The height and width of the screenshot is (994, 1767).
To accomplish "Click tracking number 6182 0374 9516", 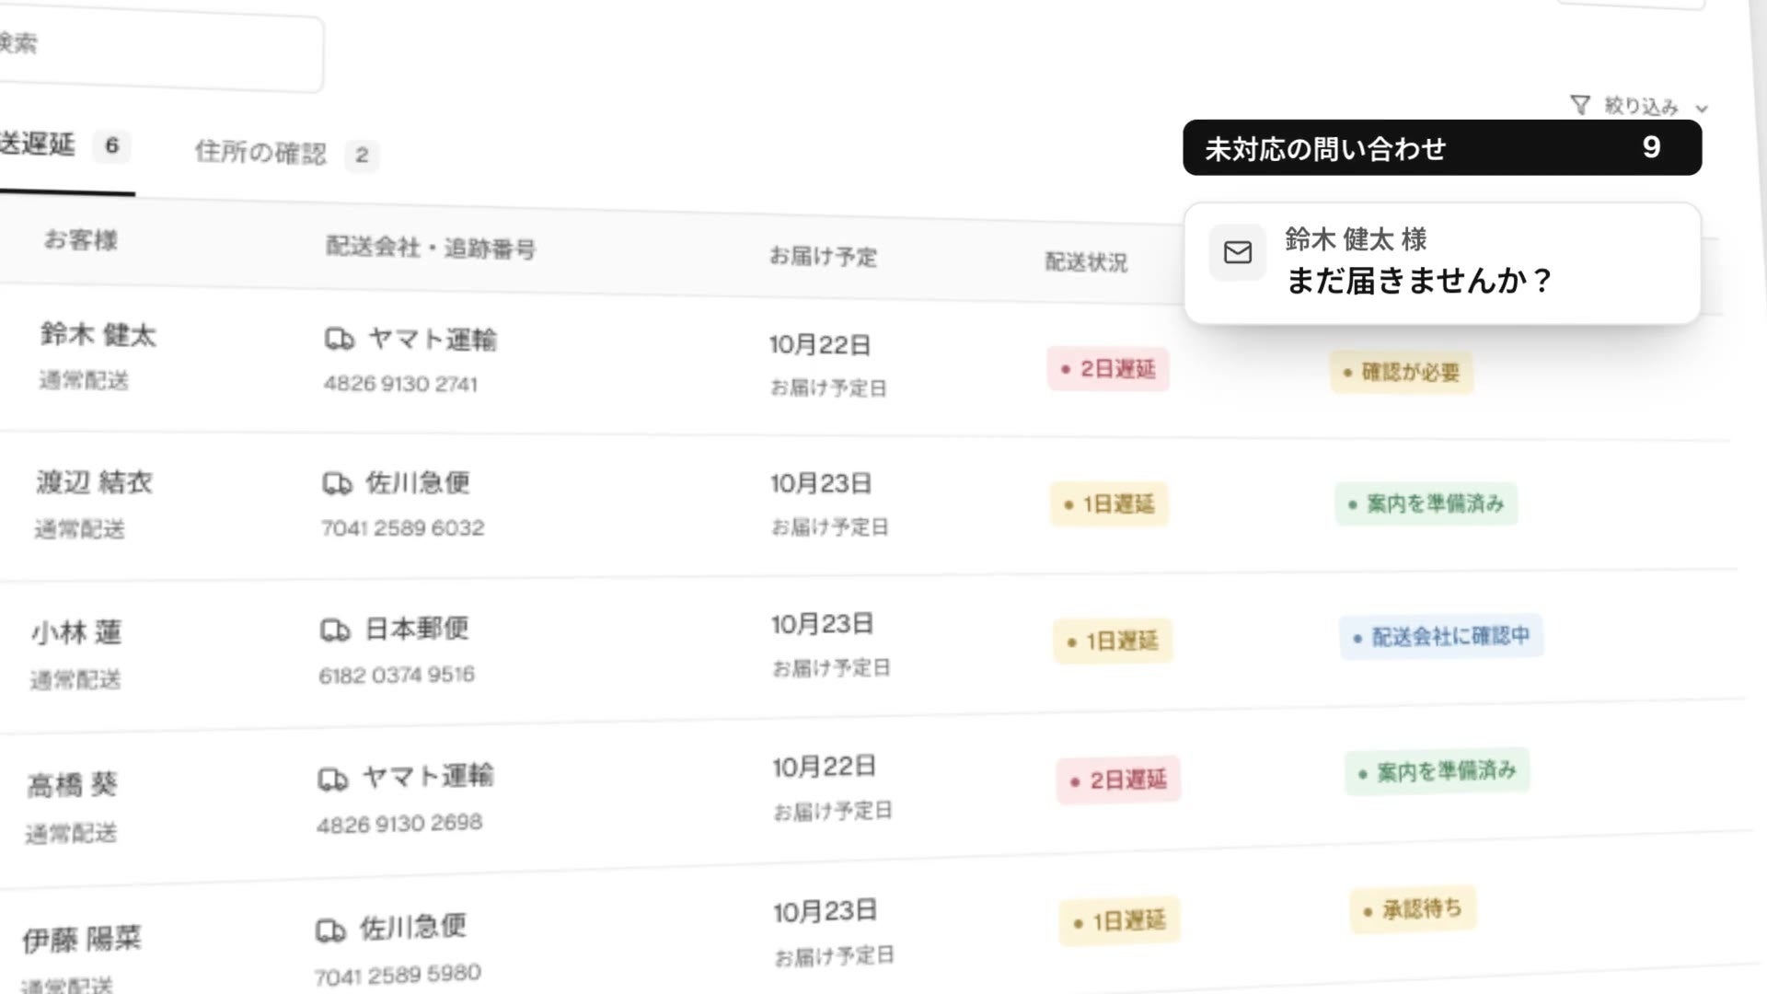I will pos(397,675).
